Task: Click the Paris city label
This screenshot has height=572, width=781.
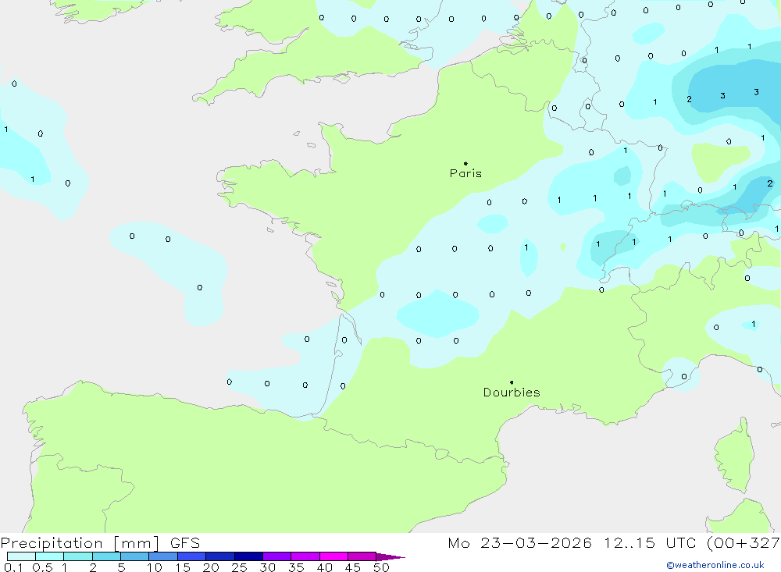Action: point(465,173)
